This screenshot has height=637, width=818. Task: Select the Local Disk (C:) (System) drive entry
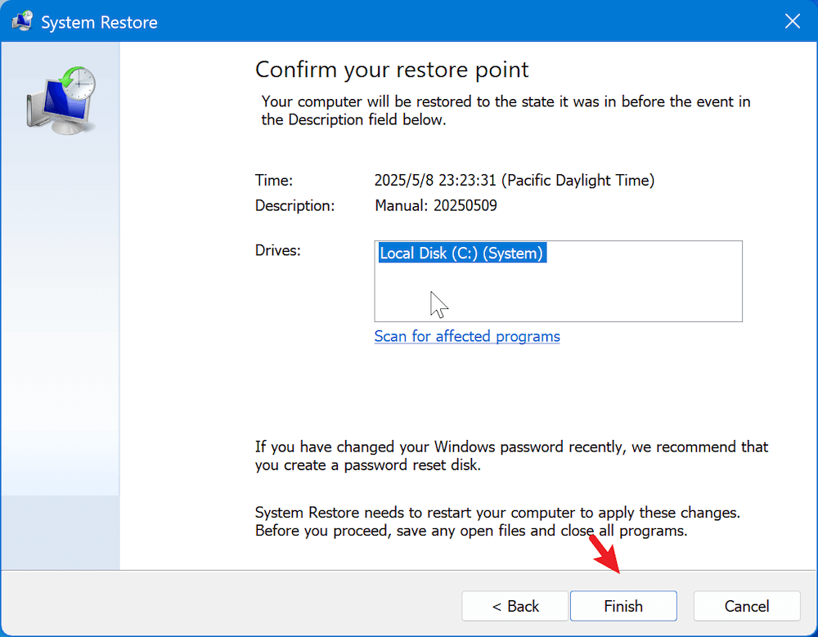click(461, 253)
